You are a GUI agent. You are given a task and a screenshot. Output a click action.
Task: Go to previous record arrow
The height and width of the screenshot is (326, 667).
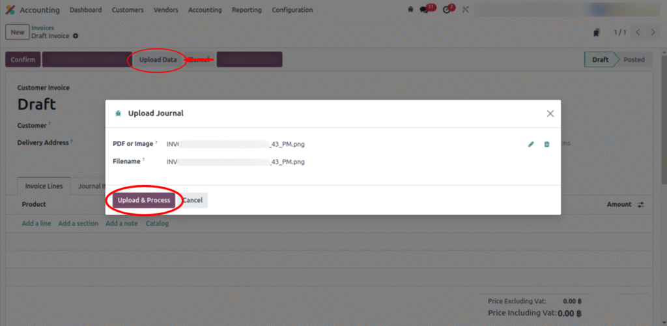[x=637, y=33]
